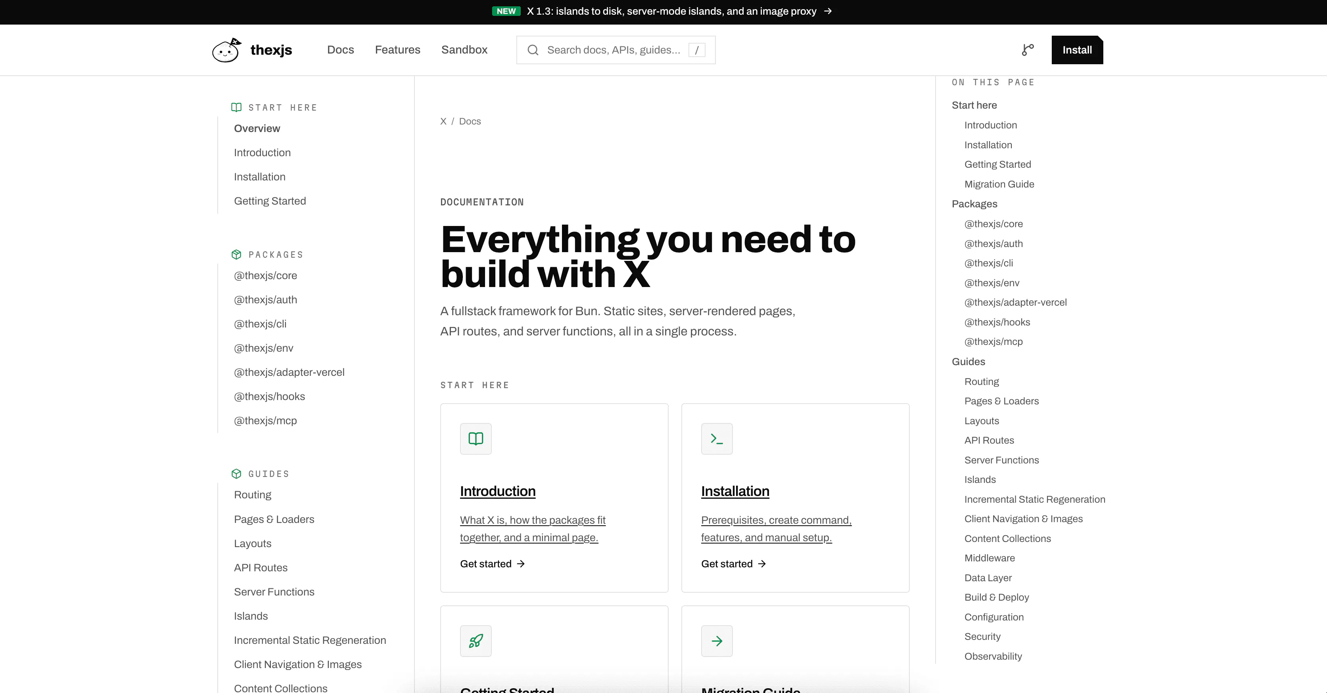Open @thexjs/core in the left sidebar
Image resolution: width=1327 pixels, height=693 pixels.
[x=265, y=276]
